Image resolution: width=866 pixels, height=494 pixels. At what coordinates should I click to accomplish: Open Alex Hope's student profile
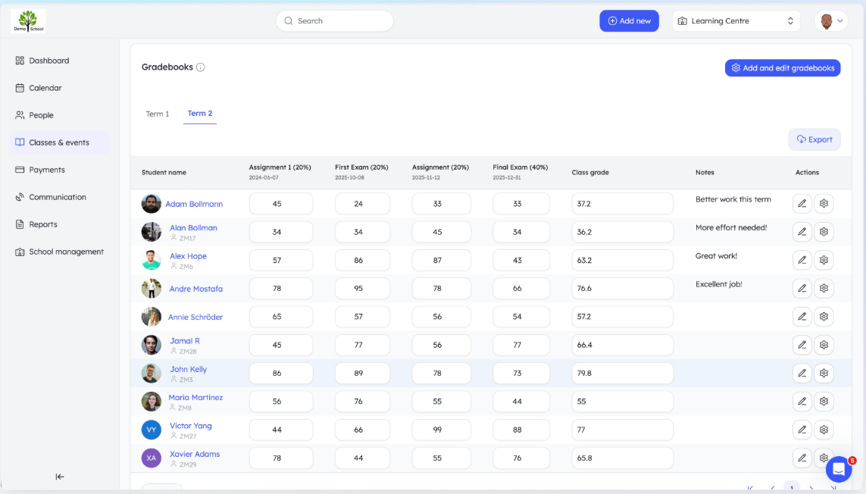(x=187, y=255)
